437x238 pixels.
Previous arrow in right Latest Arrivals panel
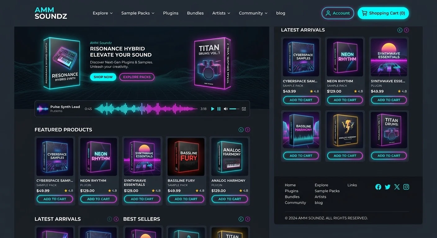click(400, 30)
